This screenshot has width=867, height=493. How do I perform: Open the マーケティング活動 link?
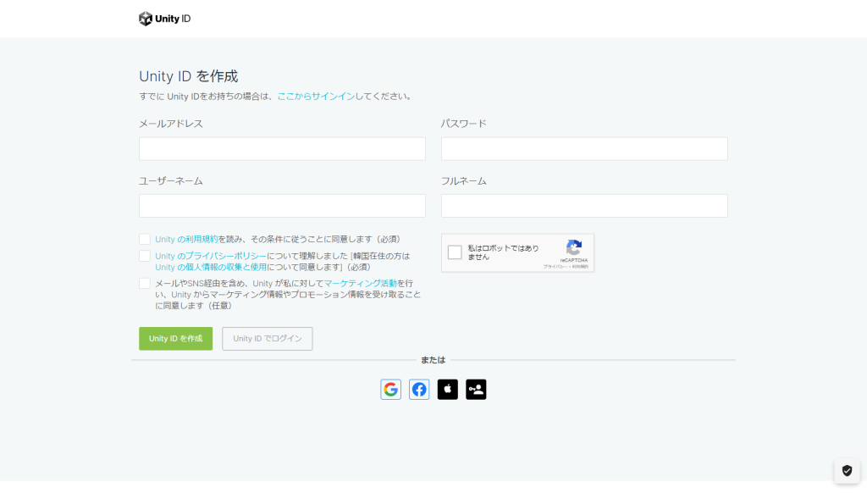[x=361, y=283]
